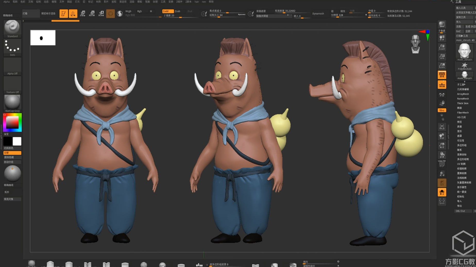Expand the 几何体编辑 geometry section
The image size is (476, 267).
pos(463,89)
